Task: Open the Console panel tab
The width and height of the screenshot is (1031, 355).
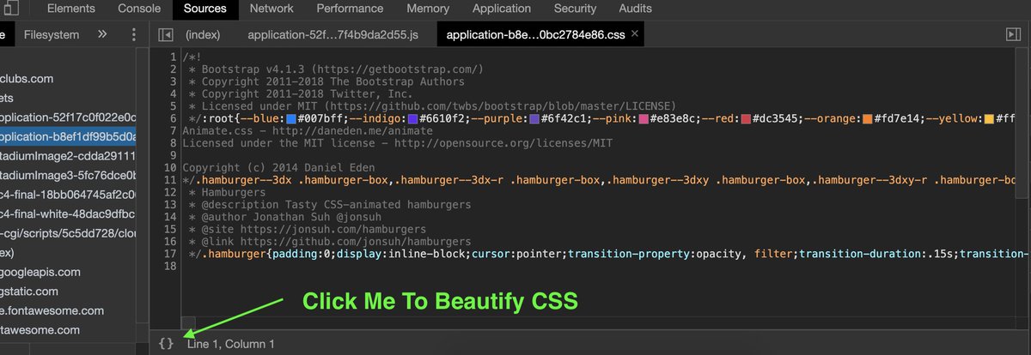Action: click(139, 9)
